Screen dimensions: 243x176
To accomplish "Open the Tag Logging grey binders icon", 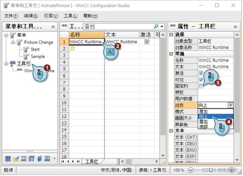I will click(24, 159).
